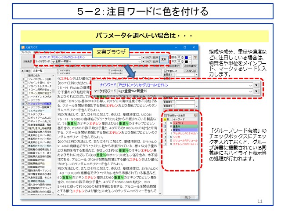
Task: Select the エチレン/C2H4 keyword row
Action: tap(185, 144)
